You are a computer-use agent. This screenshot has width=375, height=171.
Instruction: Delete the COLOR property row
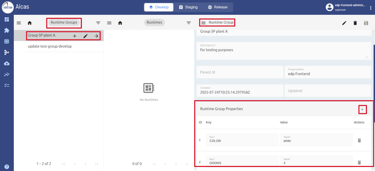[x=359, y=140]
